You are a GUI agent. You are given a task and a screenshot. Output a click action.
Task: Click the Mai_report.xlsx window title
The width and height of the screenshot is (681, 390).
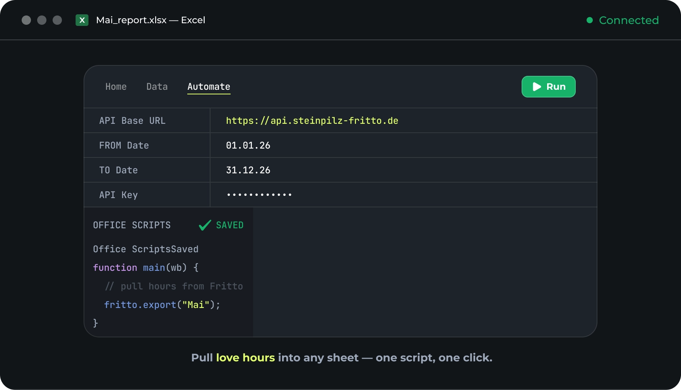pyautogui.click(x=151, y=20)
